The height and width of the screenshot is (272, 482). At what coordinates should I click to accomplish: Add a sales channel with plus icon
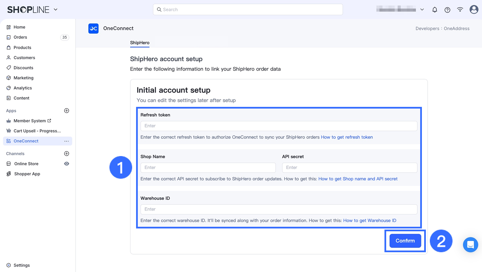click(67, 154)
